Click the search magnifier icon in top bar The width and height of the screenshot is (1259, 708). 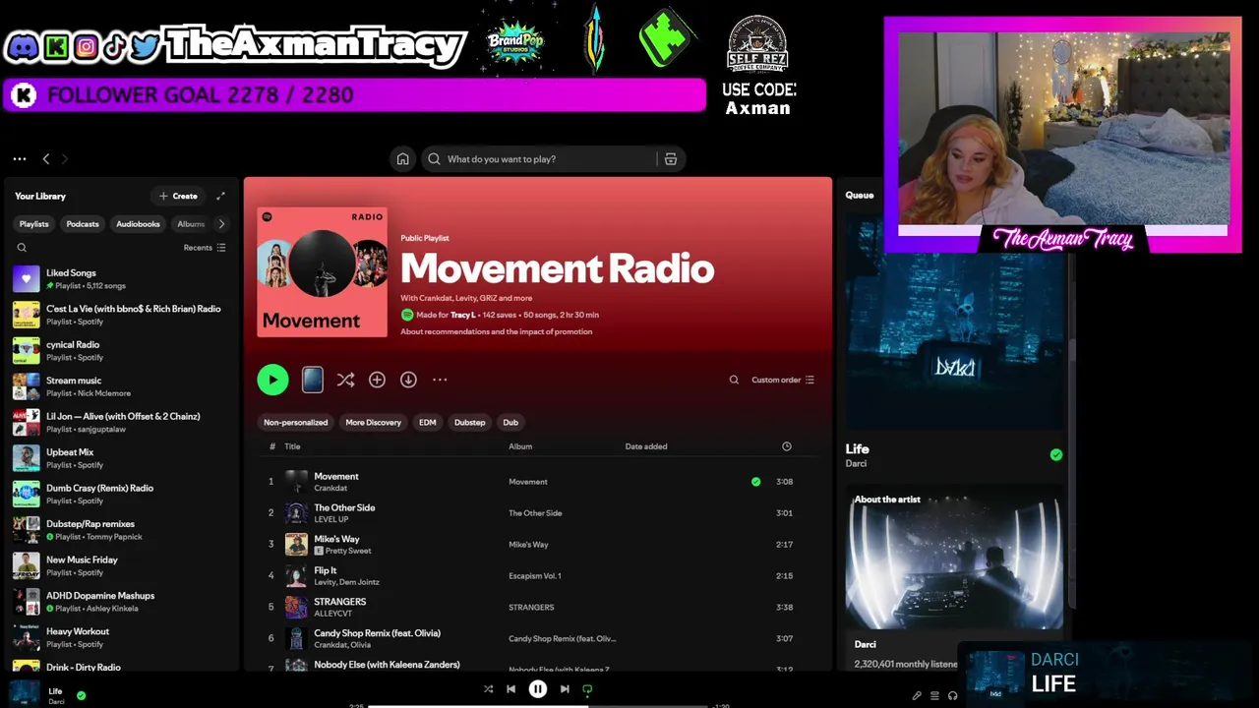tap(434, 159)
